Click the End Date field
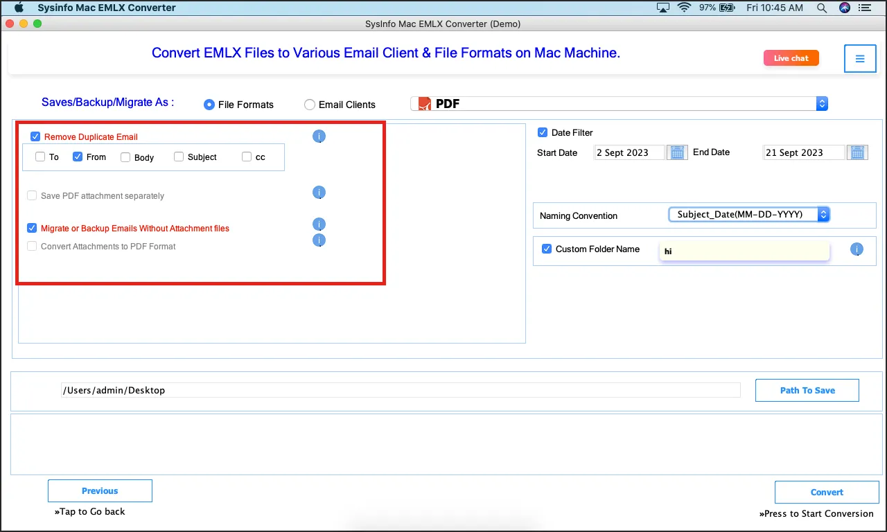Screen dimensions: 887x532 pos(803,152)
